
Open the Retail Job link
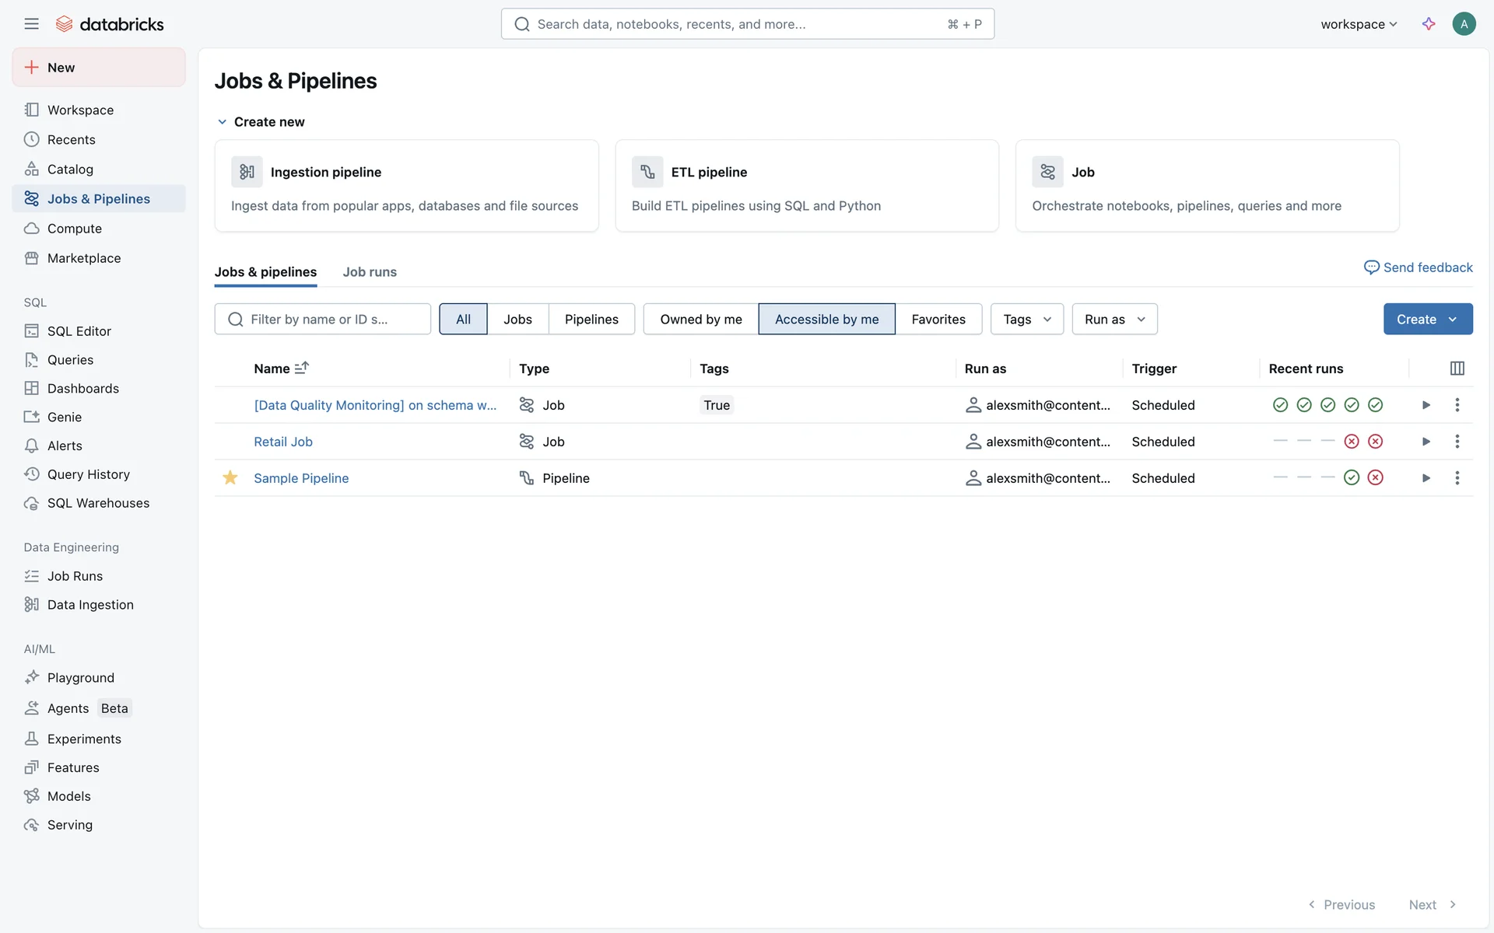tap(283, 442)
